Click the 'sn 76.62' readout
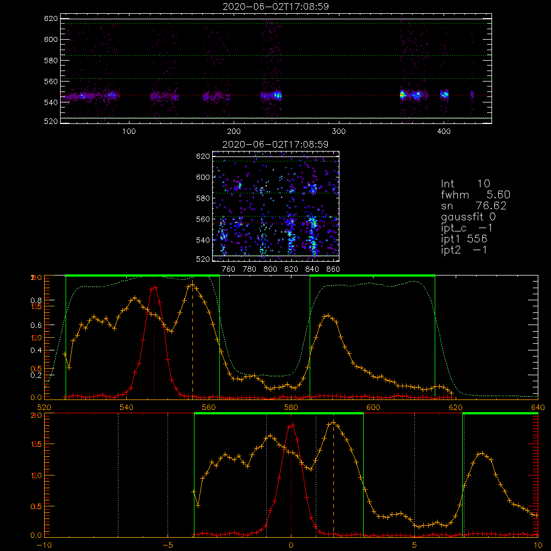551x551 pixels. click(474, 206)
